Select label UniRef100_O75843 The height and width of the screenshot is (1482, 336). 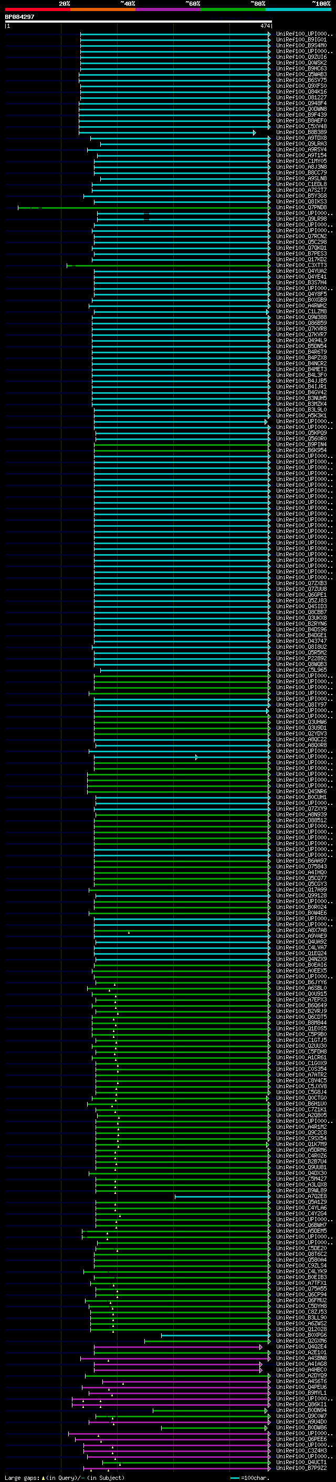[301, 866]
